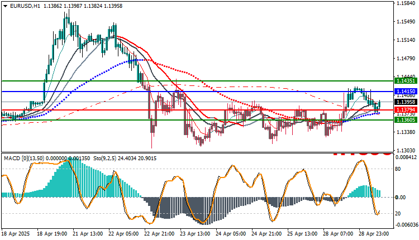Click the 23 Apr 13:00 time label

tap(196, 234)
